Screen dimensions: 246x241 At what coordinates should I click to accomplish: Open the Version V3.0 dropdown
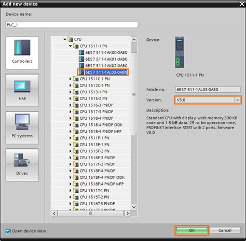(237, 100)
